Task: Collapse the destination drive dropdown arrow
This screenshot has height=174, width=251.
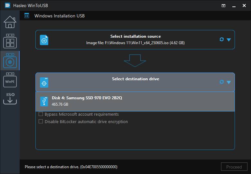Action: click(x=229, y=82)
